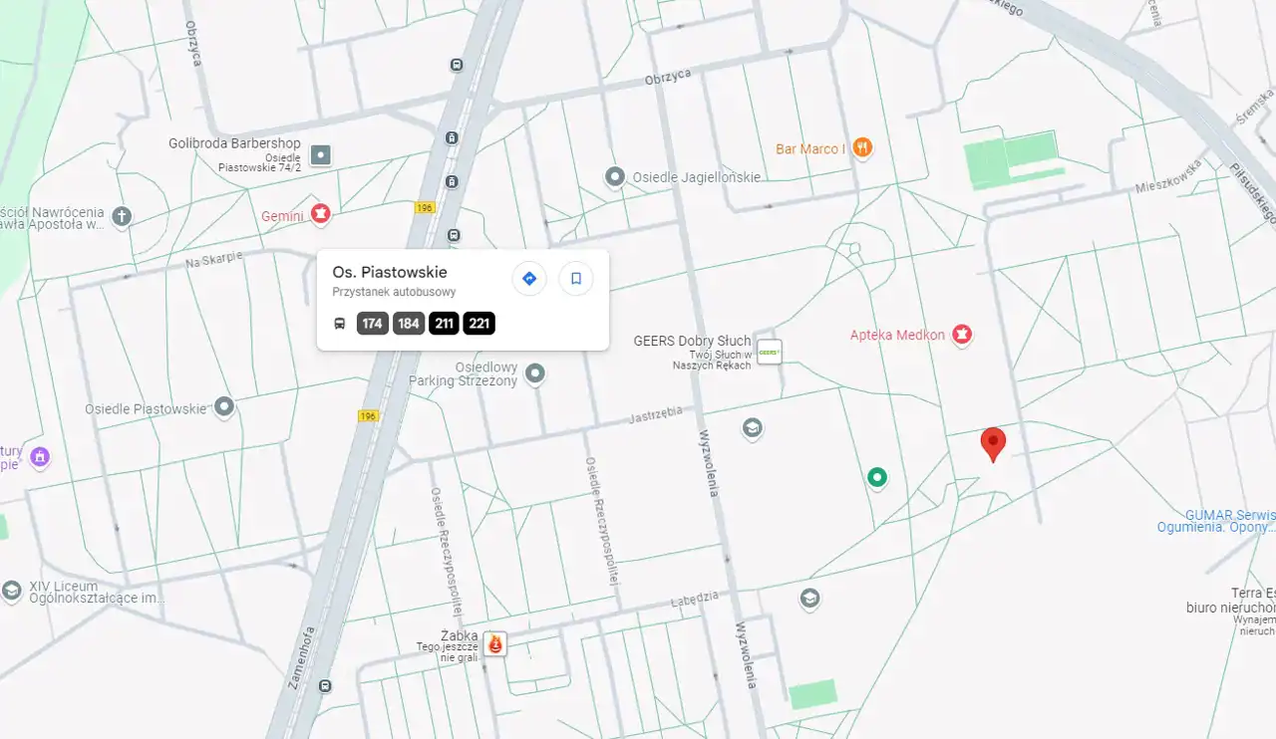Image resolution: width=1276 pixels, height=739 pixels.
Task: Open the XIV Liceum Ogólnokształcące school marker
Action: pyautogui.click(x=12, y=591)
